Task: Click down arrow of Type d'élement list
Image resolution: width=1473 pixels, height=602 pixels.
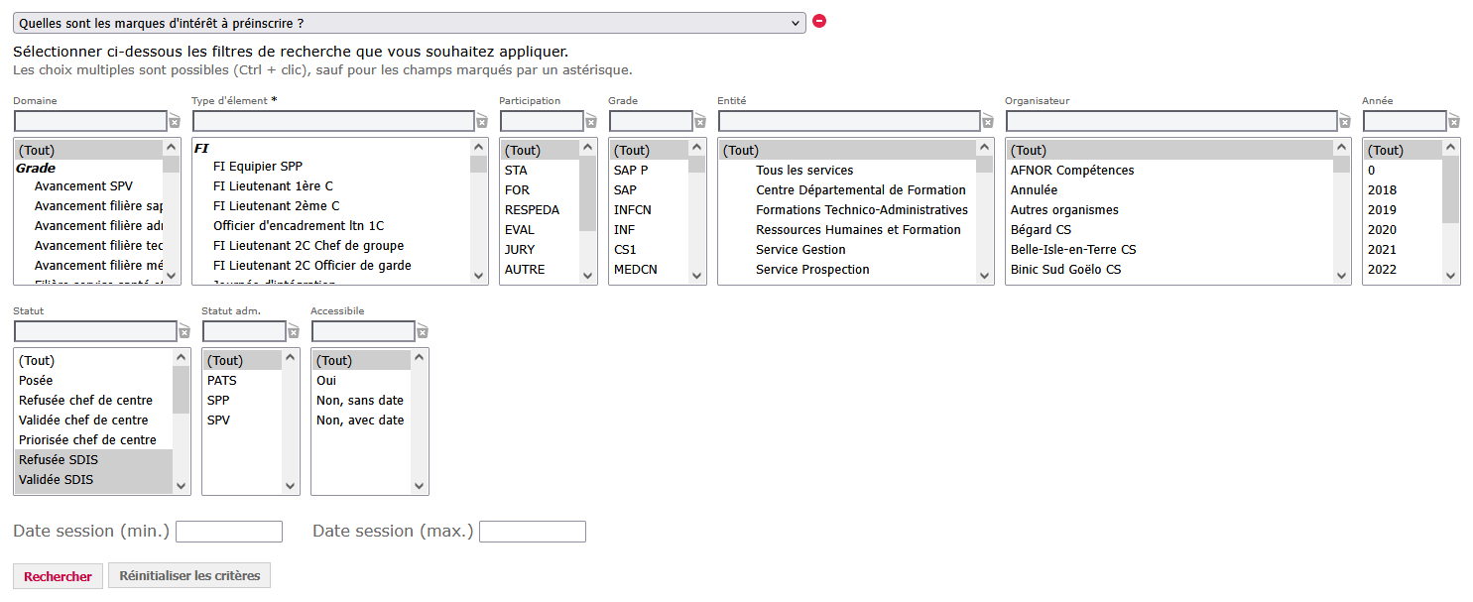Action: point(479,276)
